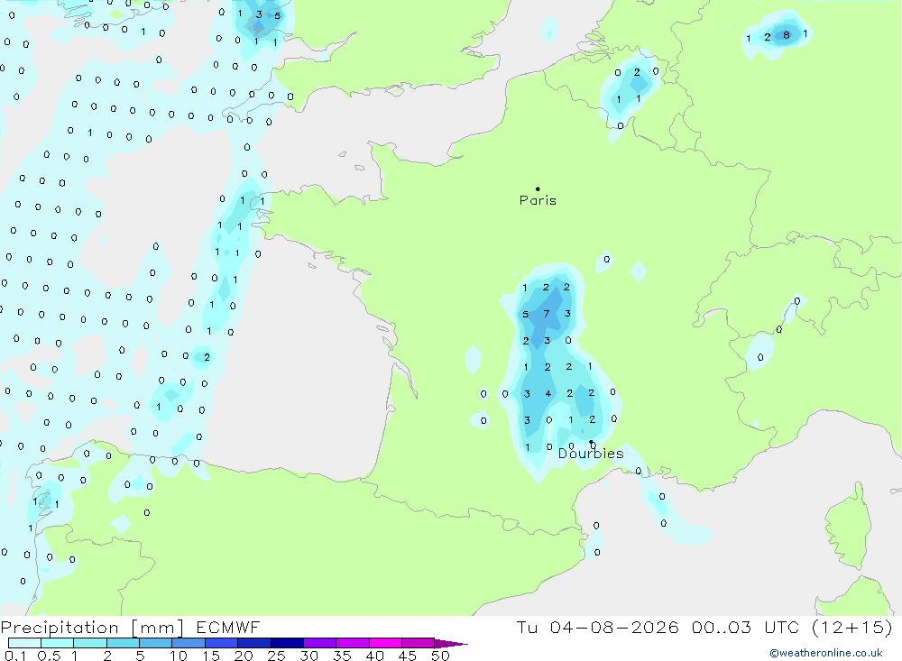Click the 4 mm value in southern France
The image size is (902, 661).
(548, 393)
